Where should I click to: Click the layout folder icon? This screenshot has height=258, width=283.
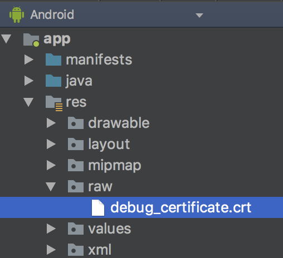point(76,144)
